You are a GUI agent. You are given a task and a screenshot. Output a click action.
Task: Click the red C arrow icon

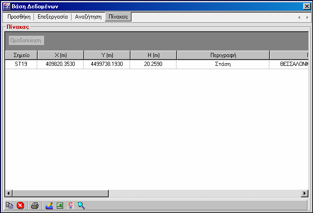click(x=71, y=206)
